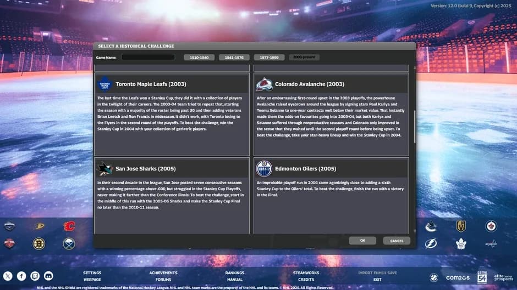Select the Calgary Flames logo
517x290 pixels.
(x=69, y=226)
